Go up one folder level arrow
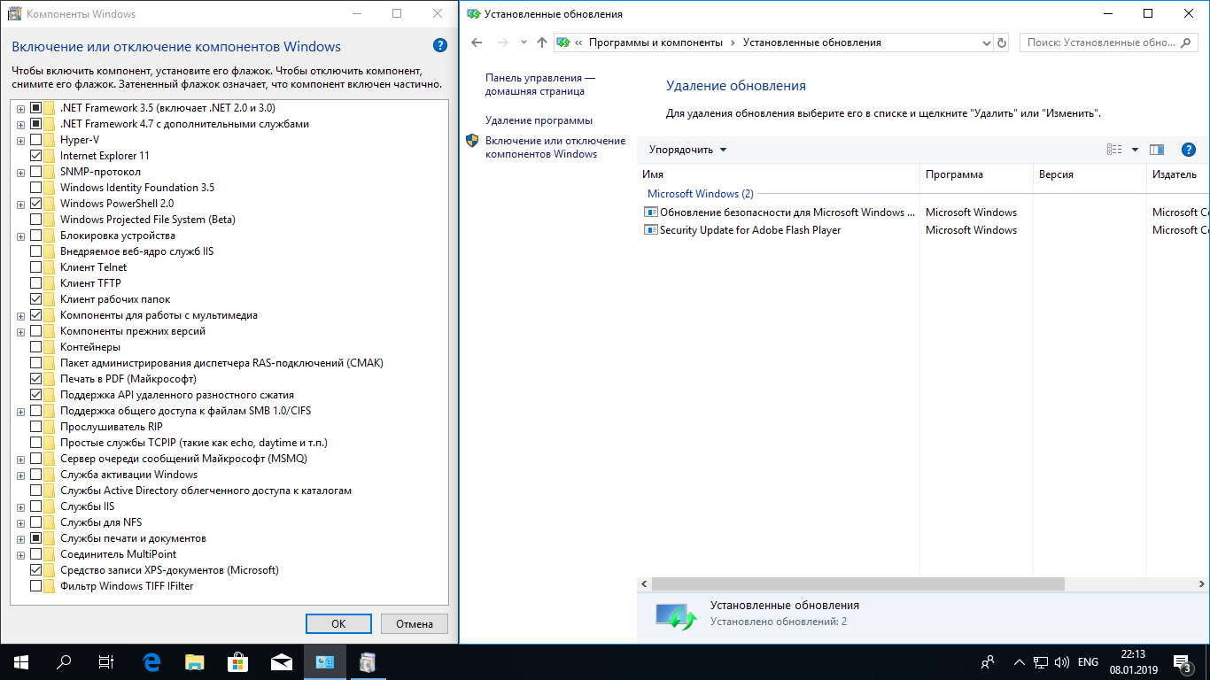Screen dimensions: 1210x680 coord(542,42)
